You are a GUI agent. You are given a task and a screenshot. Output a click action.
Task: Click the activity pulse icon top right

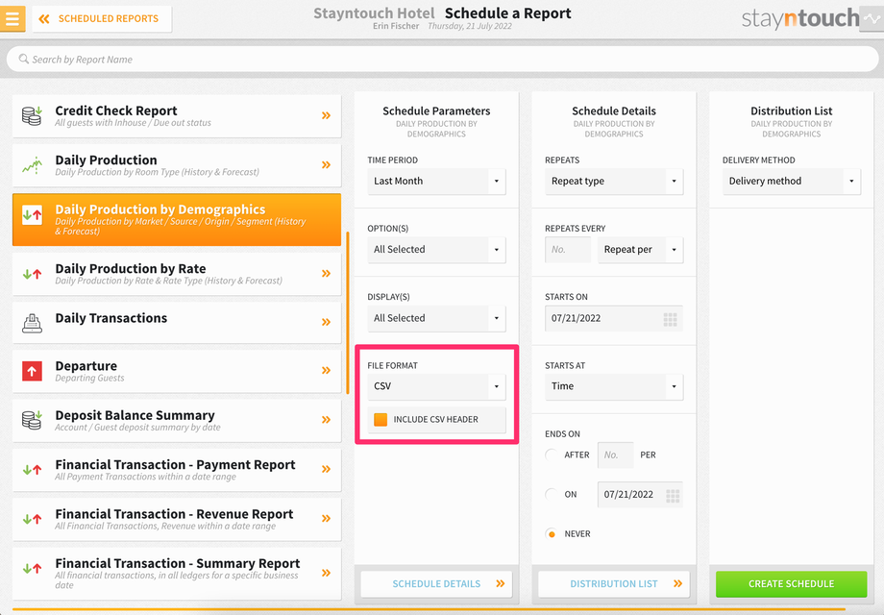click(872, 18)
